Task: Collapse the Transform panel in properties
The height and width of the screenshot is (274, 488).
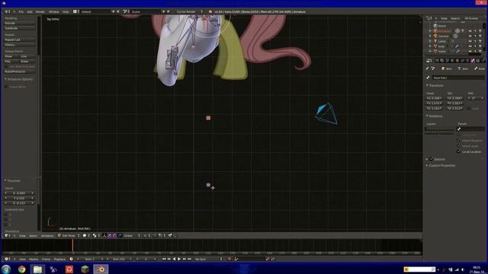Action: tap(427, 85)
